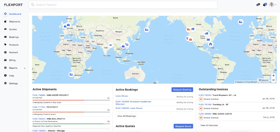
Task: Click the FLEX-74888 shipment progress bar
Action: coord(71,100)
